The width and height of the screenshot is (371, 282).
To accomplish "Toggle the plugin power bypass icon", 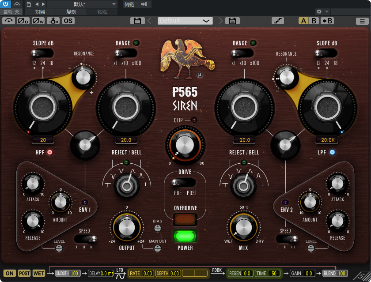I will 5,4.
